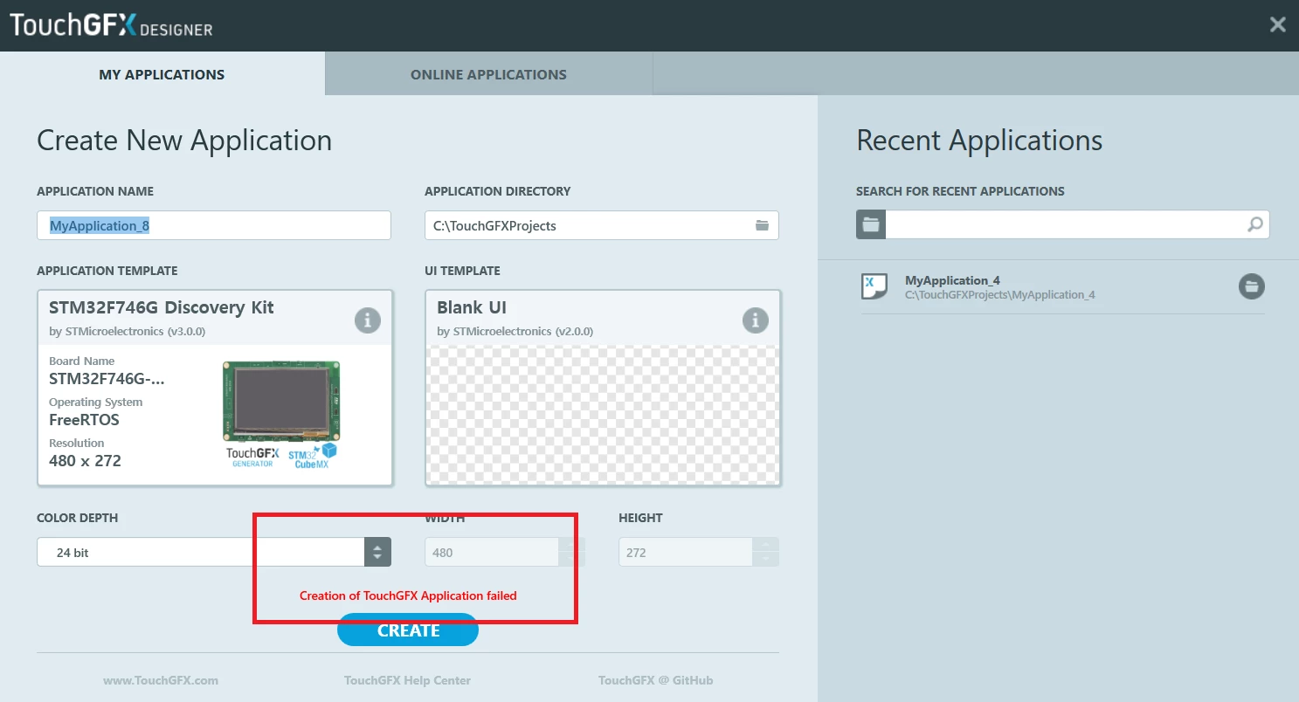Click the MyApplication_4 file icon
Viewport: 1299px width, 702px height.
tap(874, 286)
